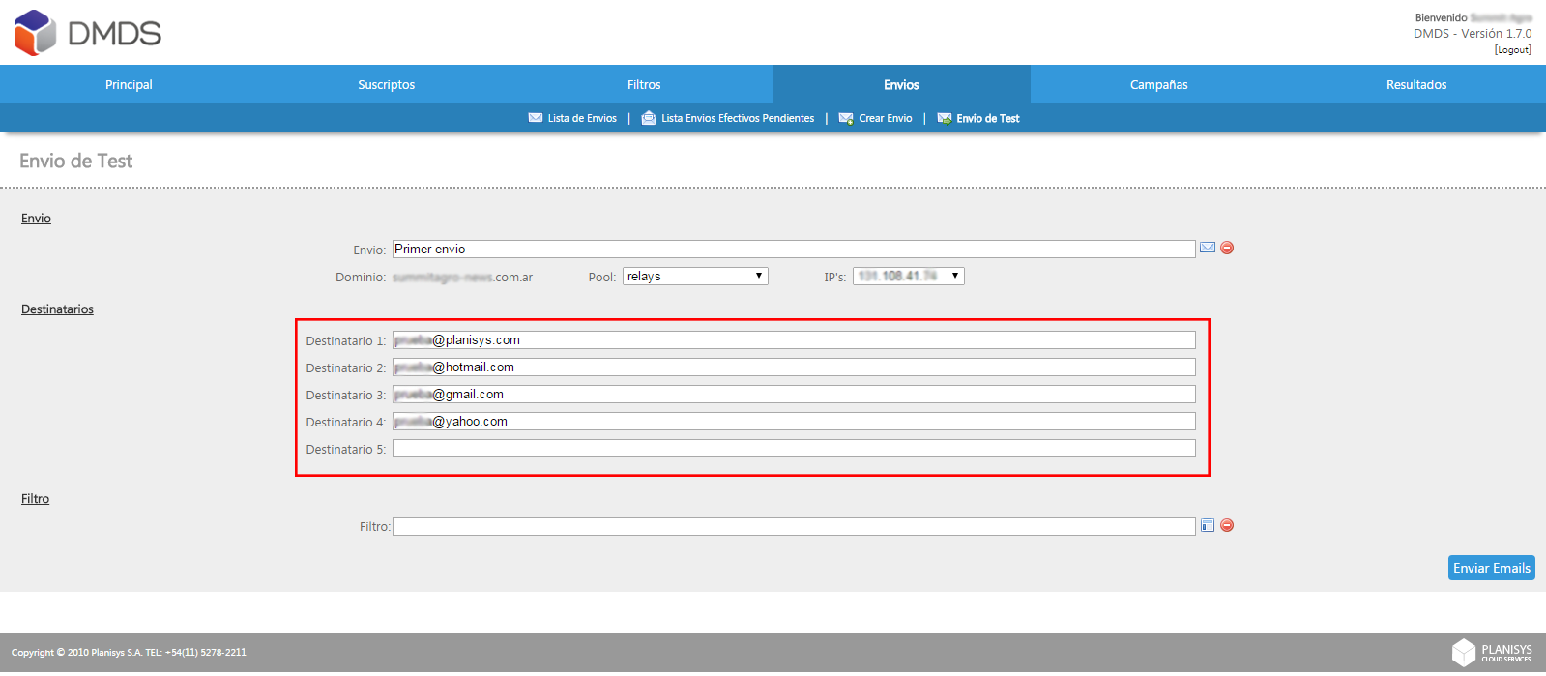Click the DMDS cube logo
Viewport: 1546px width, 676px height.
tap(36, 33)
